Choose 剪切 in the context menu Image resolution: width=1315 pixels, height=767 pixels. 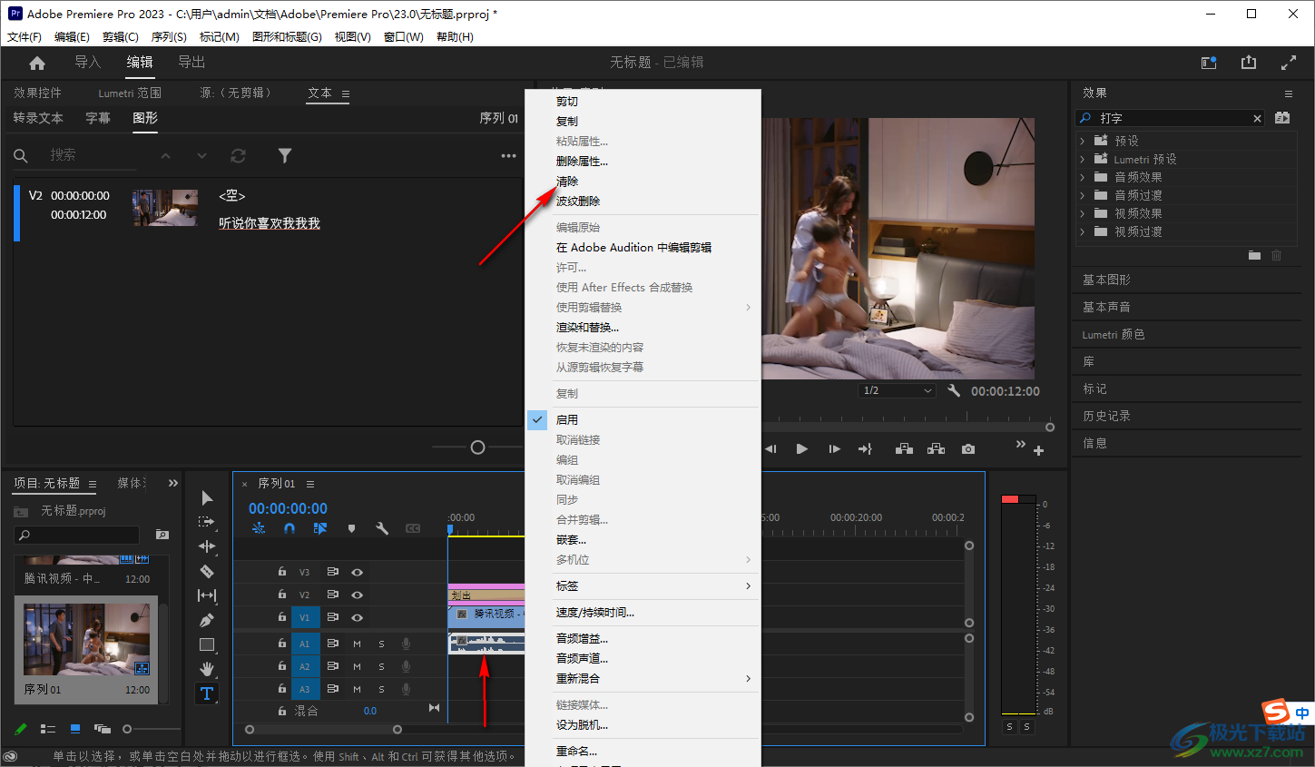point(643,101)
